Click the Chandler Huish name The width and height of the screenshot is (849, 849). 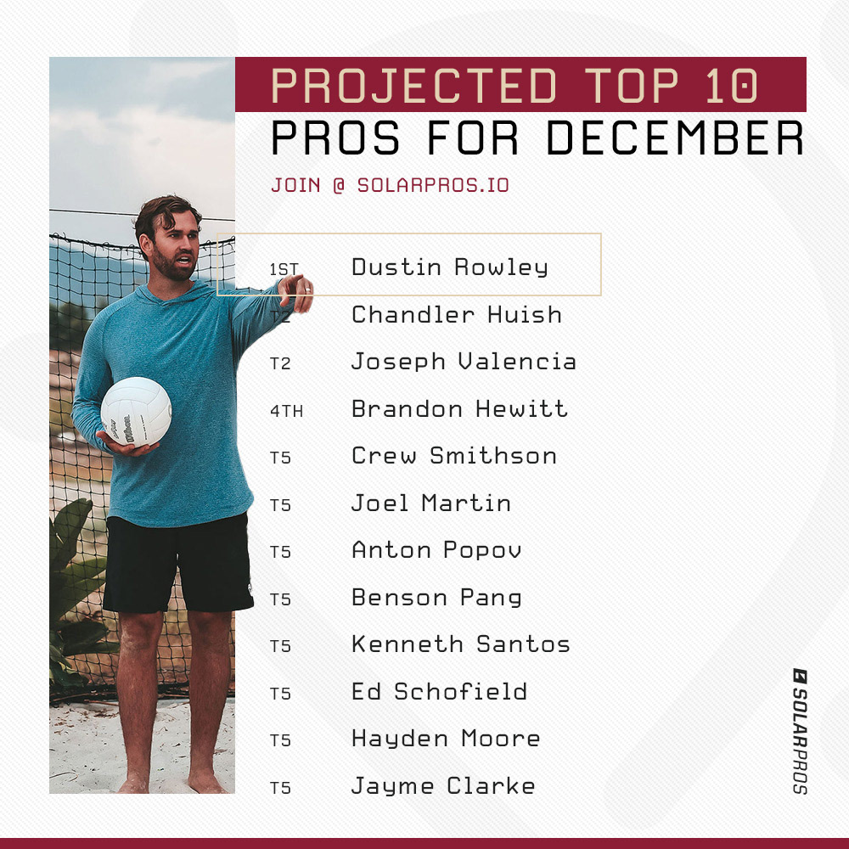pos(456,315)
